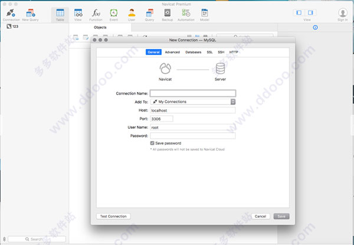Select the View objects toolbar icon
Image resolution: width=354 pixels, height=245 pixels.
click(78, 13)
